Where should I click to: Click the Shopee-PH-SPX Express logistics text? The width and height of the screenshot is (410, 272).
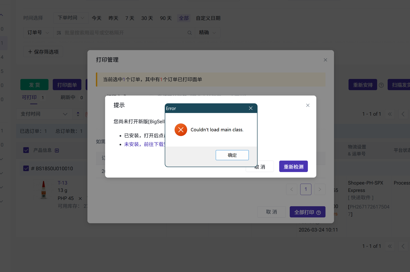tap(365, 186)
